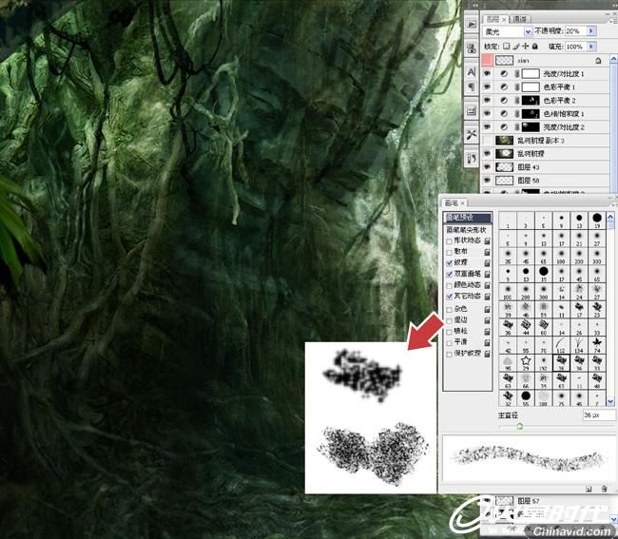Click layer mask thumbnail of 色彩平衡 2

click(531, 101)
